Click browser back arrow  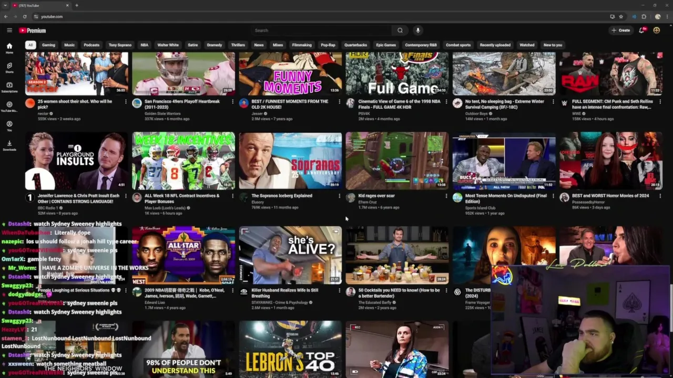pyautogui.click(x=6, y=17)
